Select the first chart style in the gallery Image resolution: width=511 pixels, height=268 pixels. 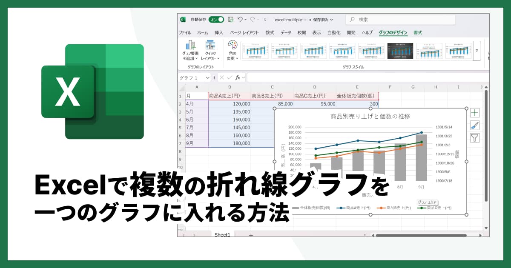click(254, 51)
